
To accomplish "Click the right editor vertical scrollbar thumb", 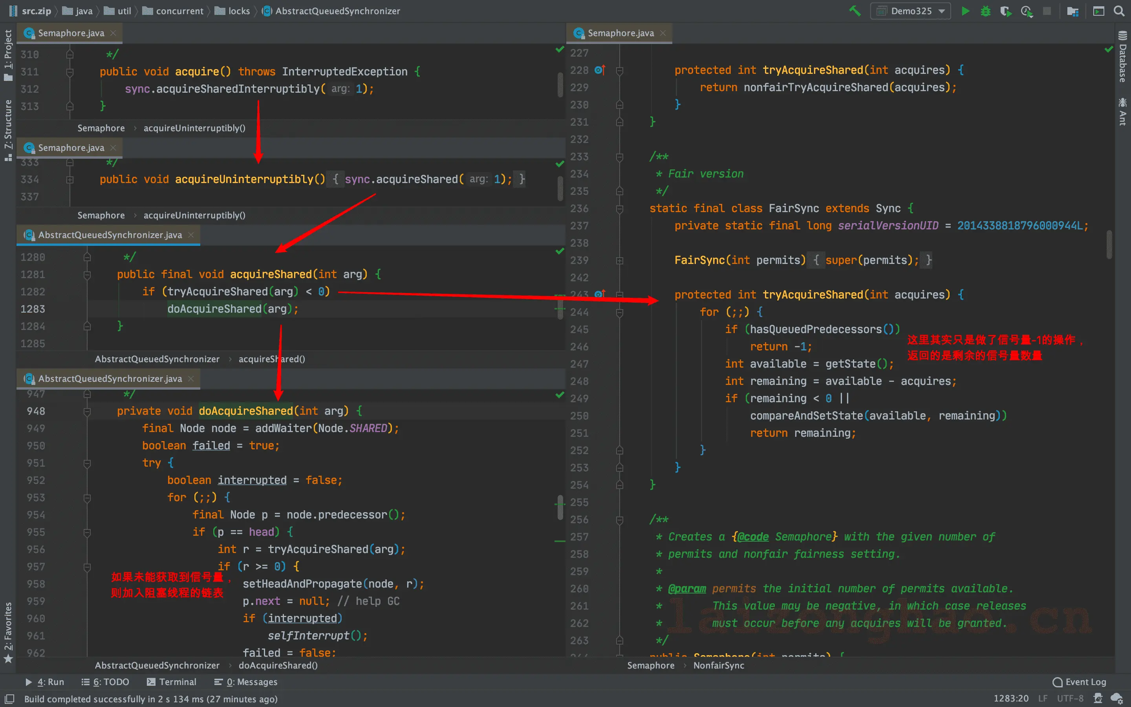I will [x=1109, y=244].
